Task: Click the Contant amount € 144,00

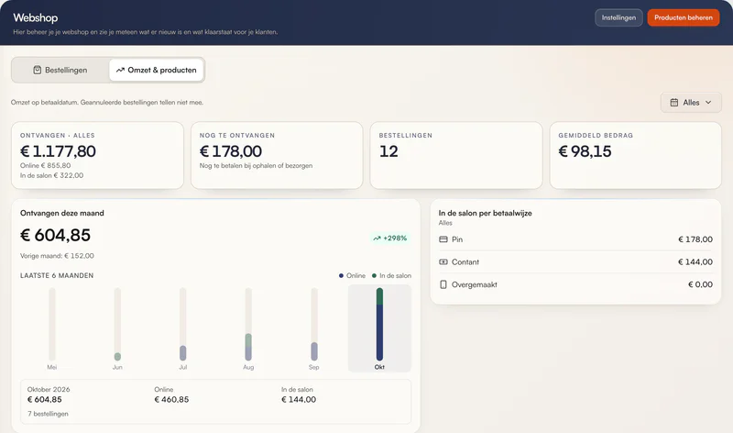Action: click(695, 261)
